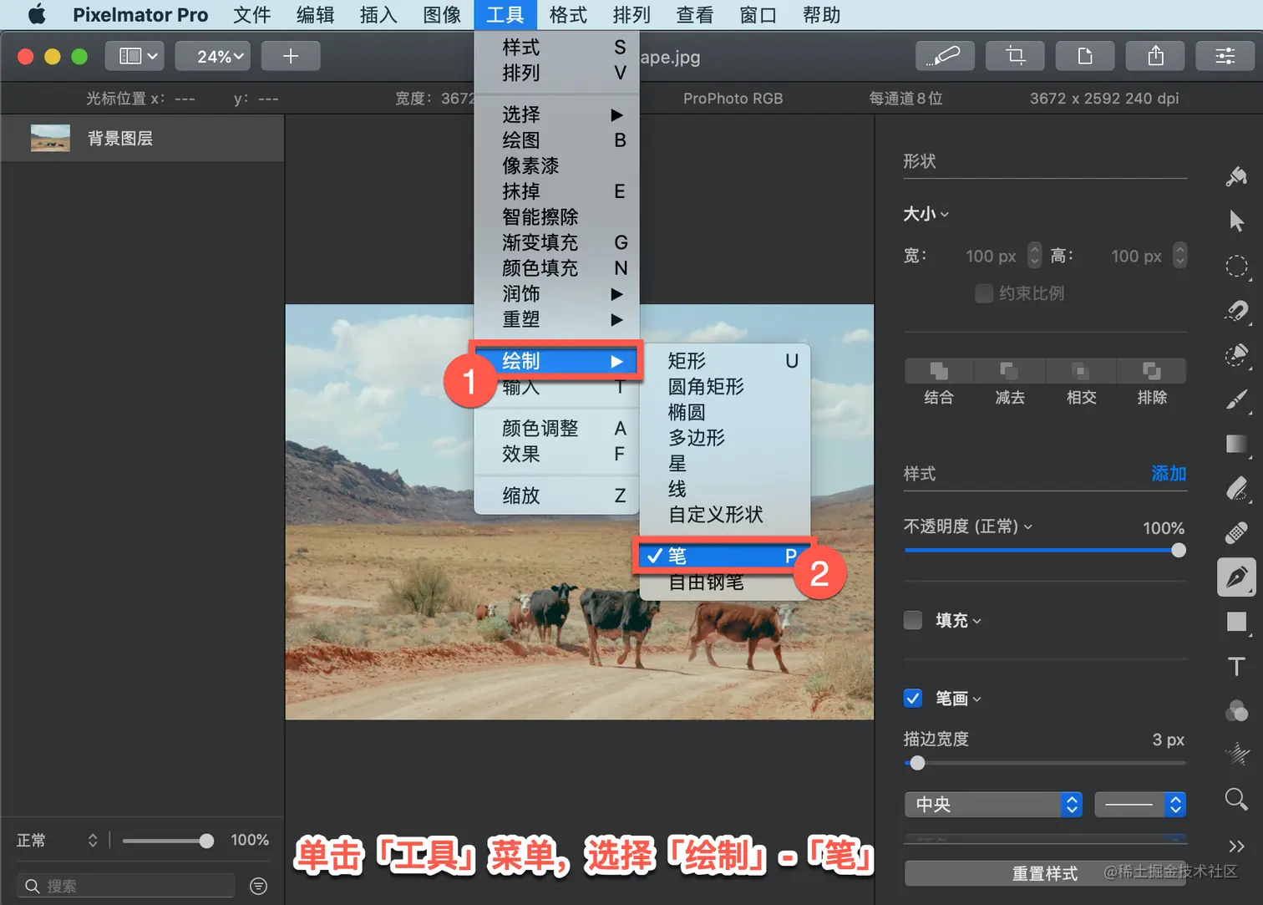Expand the Stroke options chevron
This screenshot has height=905, width=1263.
pos(977,699)
